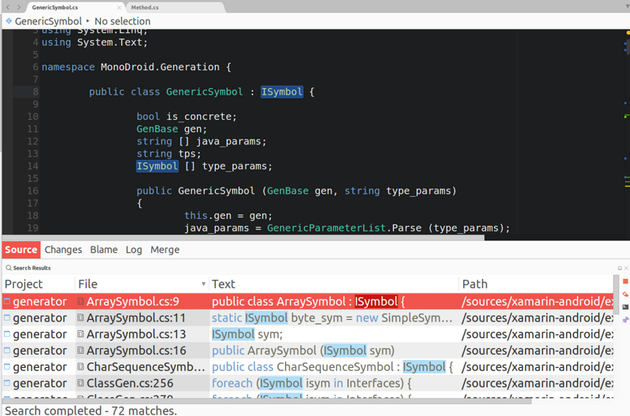The image size is (630, 416).
Task: Click file icon beside ClassGen.cs:256
Action: coord(80,383)
